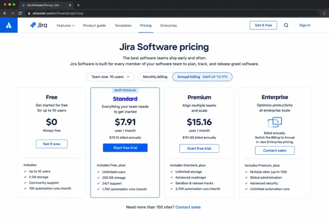Viewport: 329px width, 219px height.
Task: Click the $15.16 Premium price
Action: (x=199, y=122)
